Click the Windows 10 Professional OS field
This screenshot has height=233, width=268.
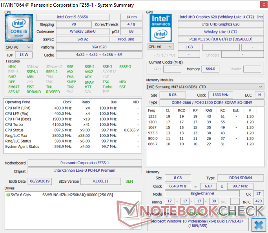(198, 224)
